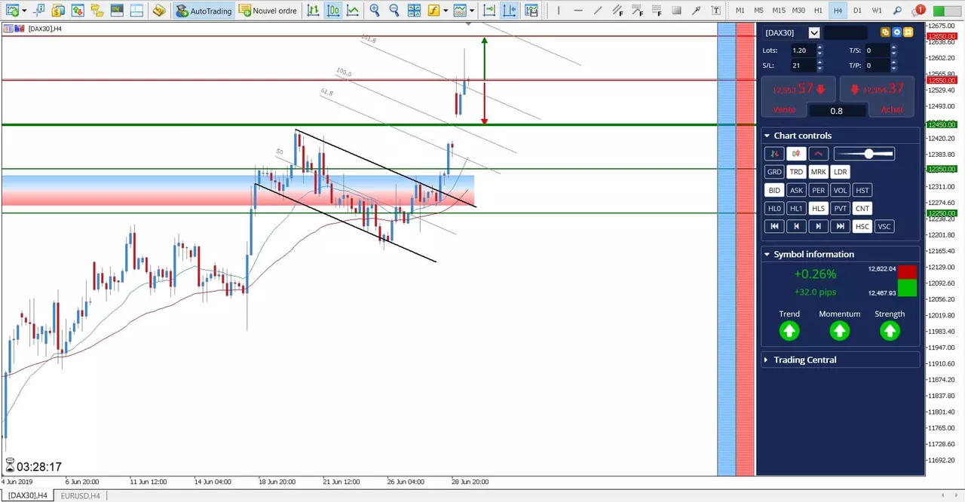Screen dimensions: 965x502
Task: Switch to M1 timeframe
Action: (740, 11)
